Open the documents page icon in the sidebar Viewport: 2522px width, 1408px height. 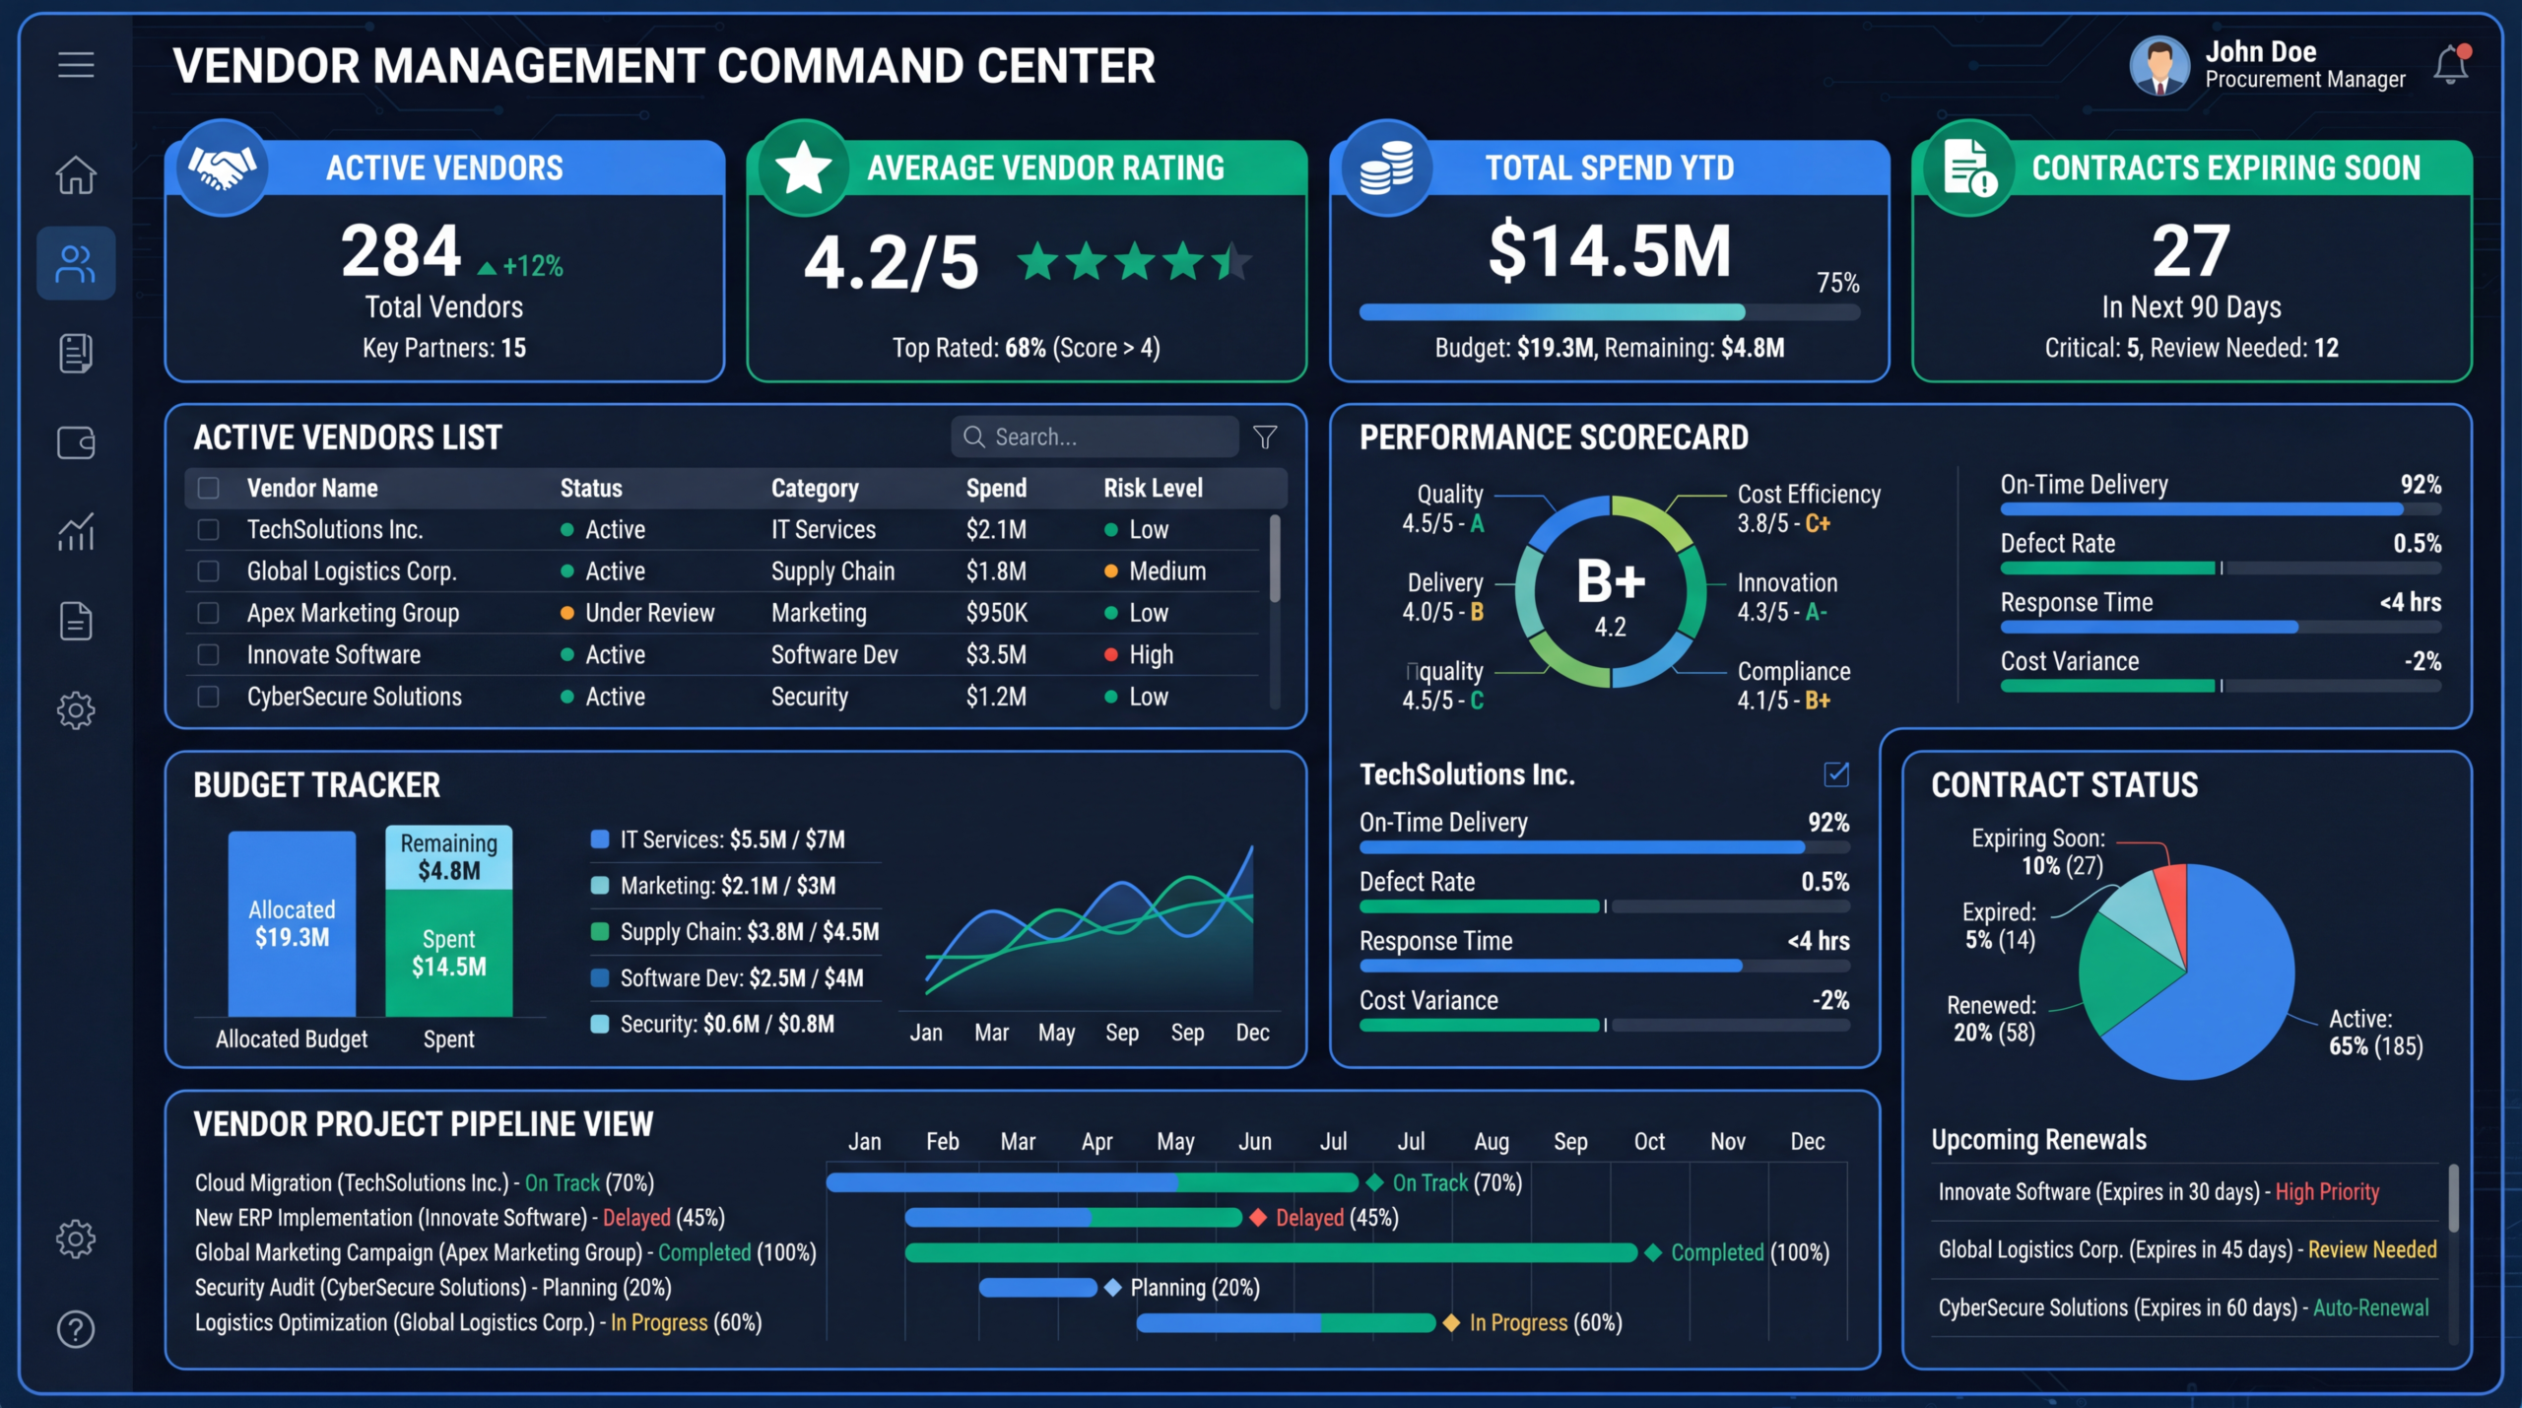76,621
